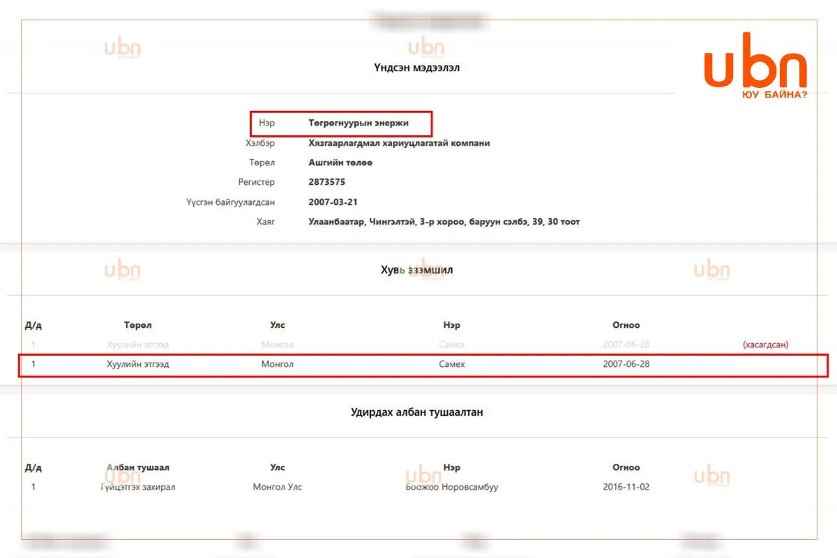Viewport: 837px width, 558px height.
Task: Click the faded "Самех" in the removed row
Action: tap(452, 345)
